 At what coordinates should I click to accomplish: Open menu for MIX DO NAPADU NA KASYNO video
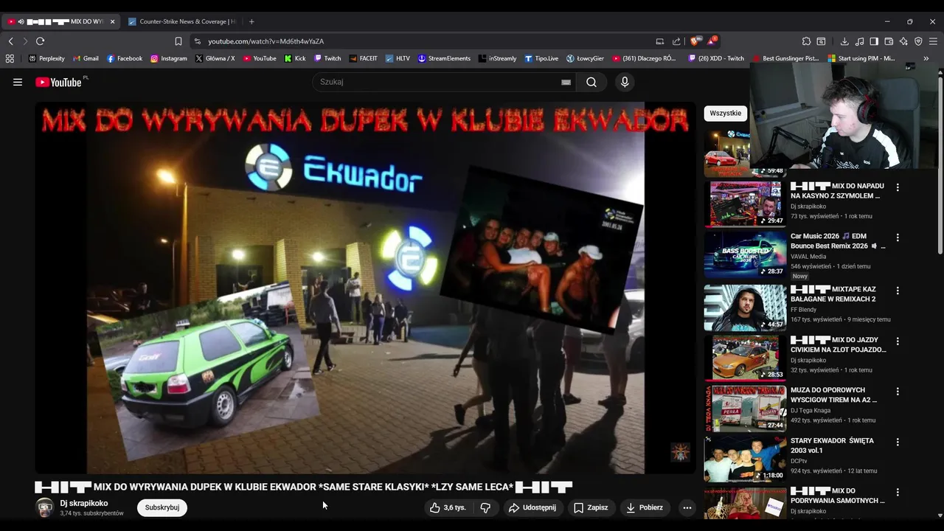[x=898, y=187]
